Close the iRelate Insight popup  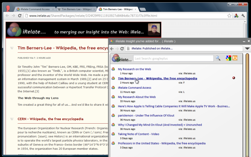coord(249,41)
